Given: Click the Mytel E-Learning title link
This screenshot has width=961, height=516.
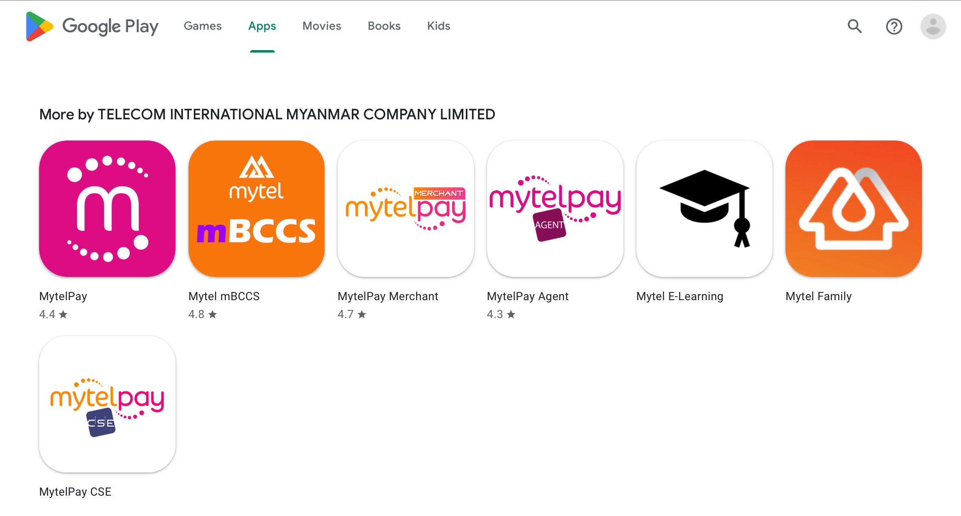Looking at the screenshot, I should coord(680,296).
